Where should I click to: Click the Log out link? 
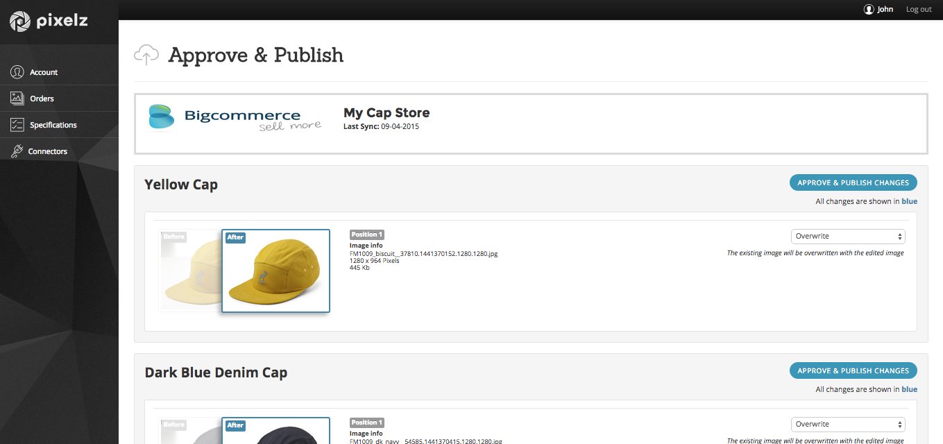pos(918,10)
